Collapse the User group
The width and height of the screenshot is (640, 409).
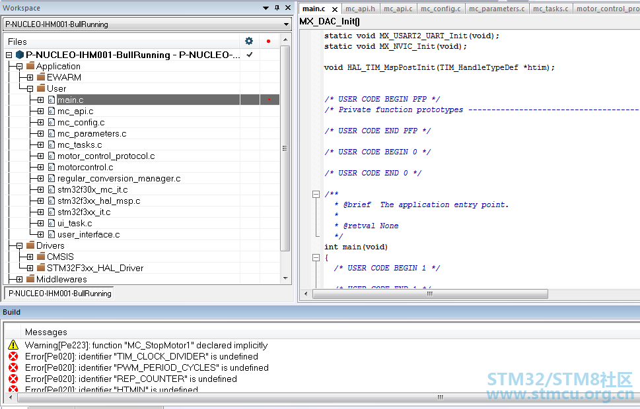click(x=30, y=88)
